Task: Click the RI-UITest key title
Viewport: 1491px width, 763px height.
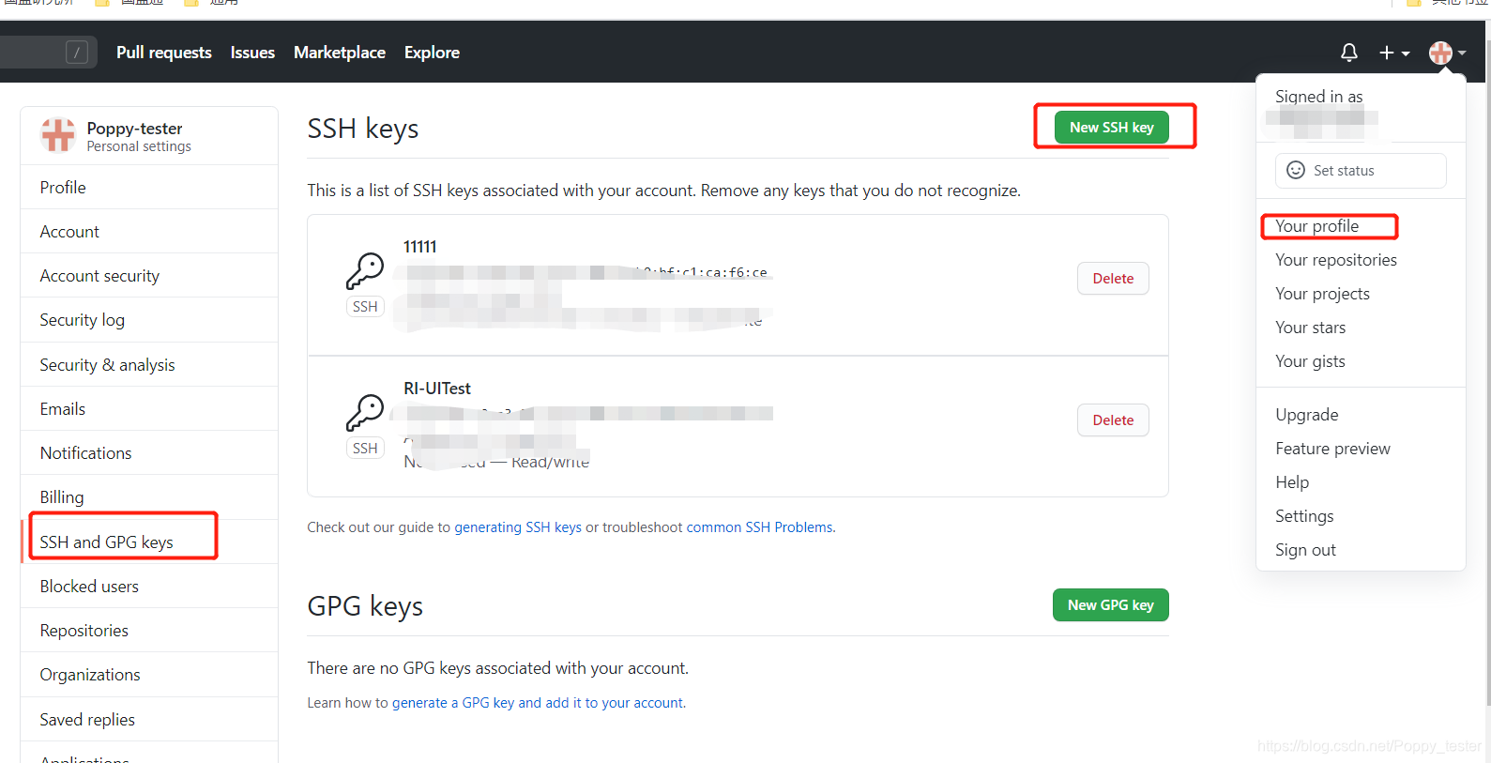Action: click(437, 389)
